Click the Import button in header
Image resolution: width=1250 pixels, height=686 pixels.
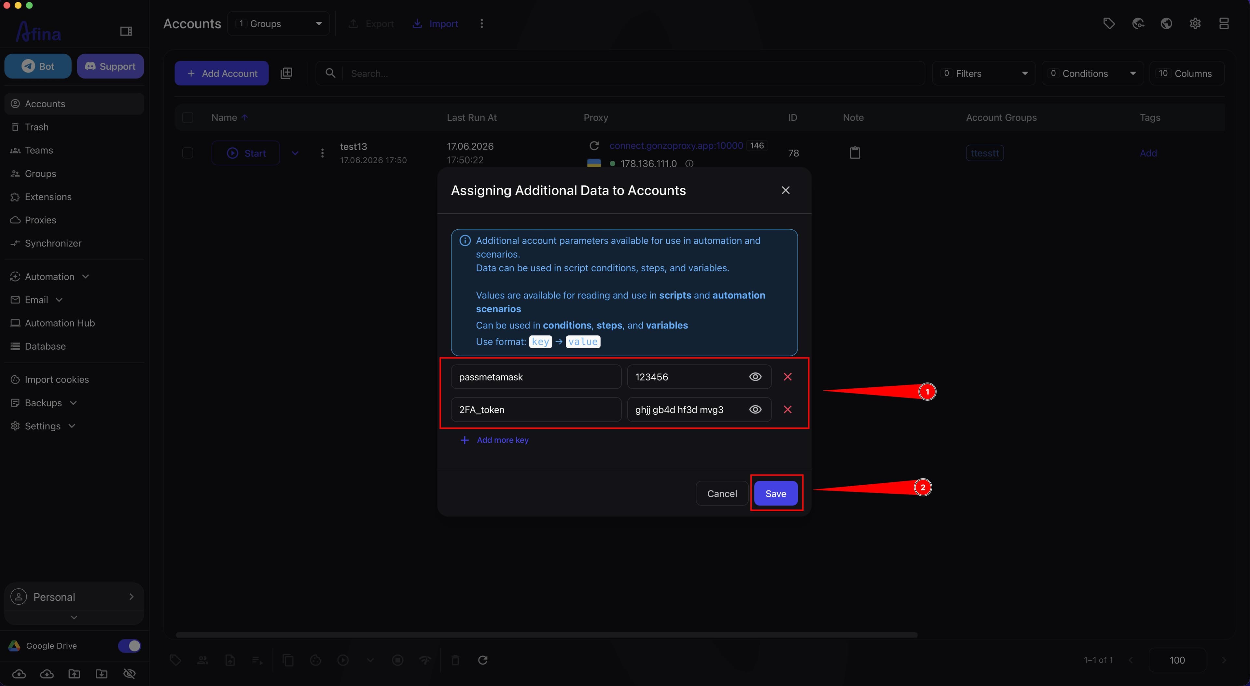pos(435,24)
